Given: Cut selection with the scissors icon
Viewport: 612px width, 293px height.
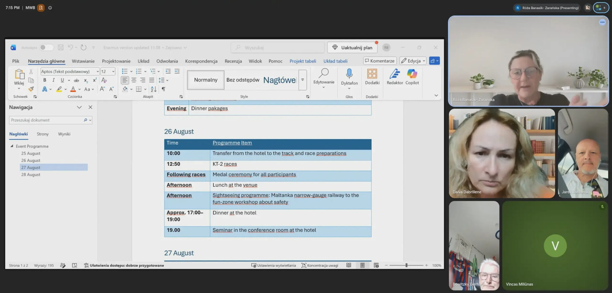Looking at the screenshot, I should [x=31, y=71].
